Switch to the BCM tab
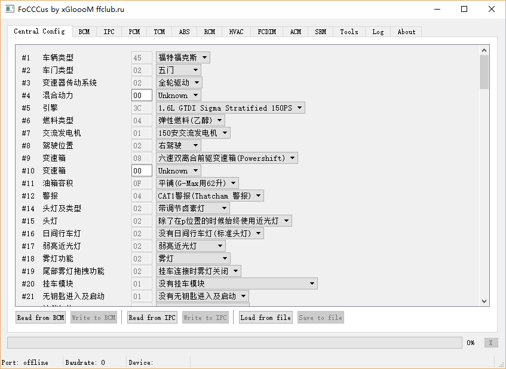 tap(84, 32)
